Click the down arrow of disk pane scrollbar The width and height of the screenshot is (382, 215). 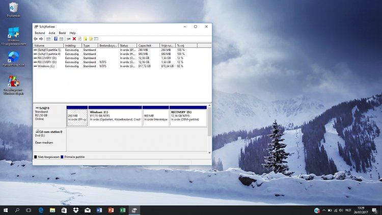click(209, 152)
